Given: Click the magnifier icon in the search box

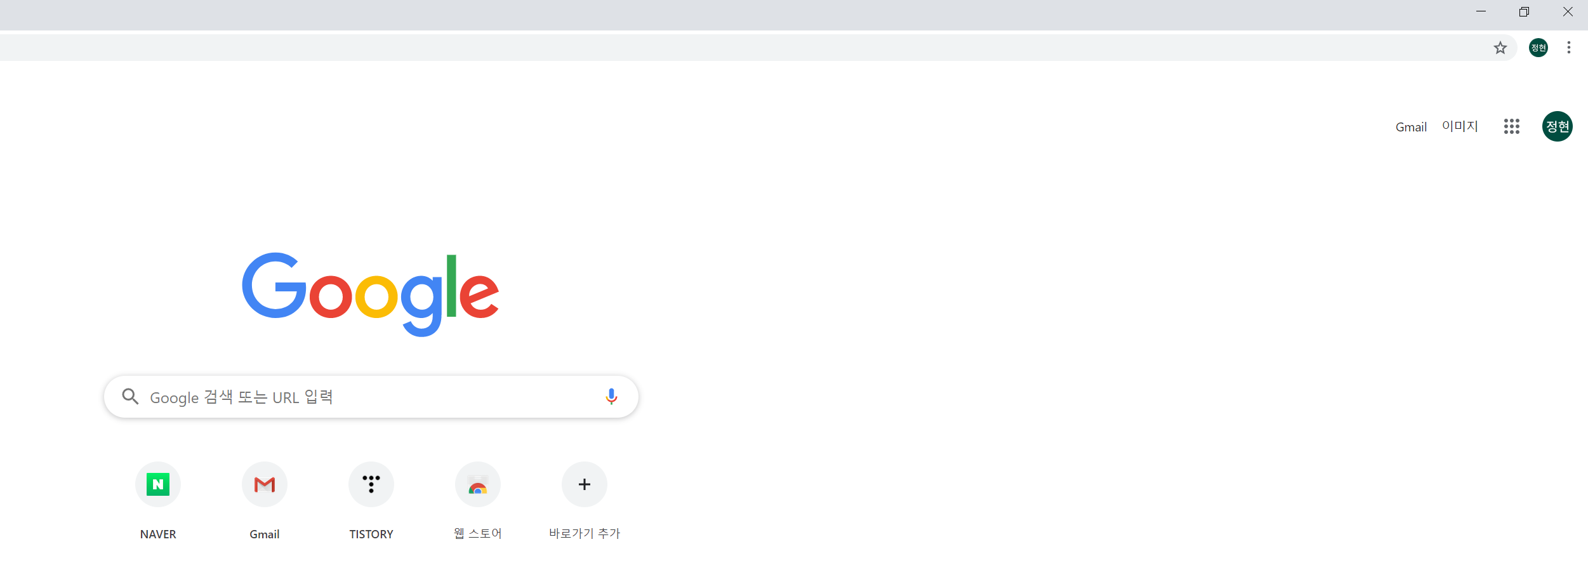Looking at the screenshot, I should (130, 397).
